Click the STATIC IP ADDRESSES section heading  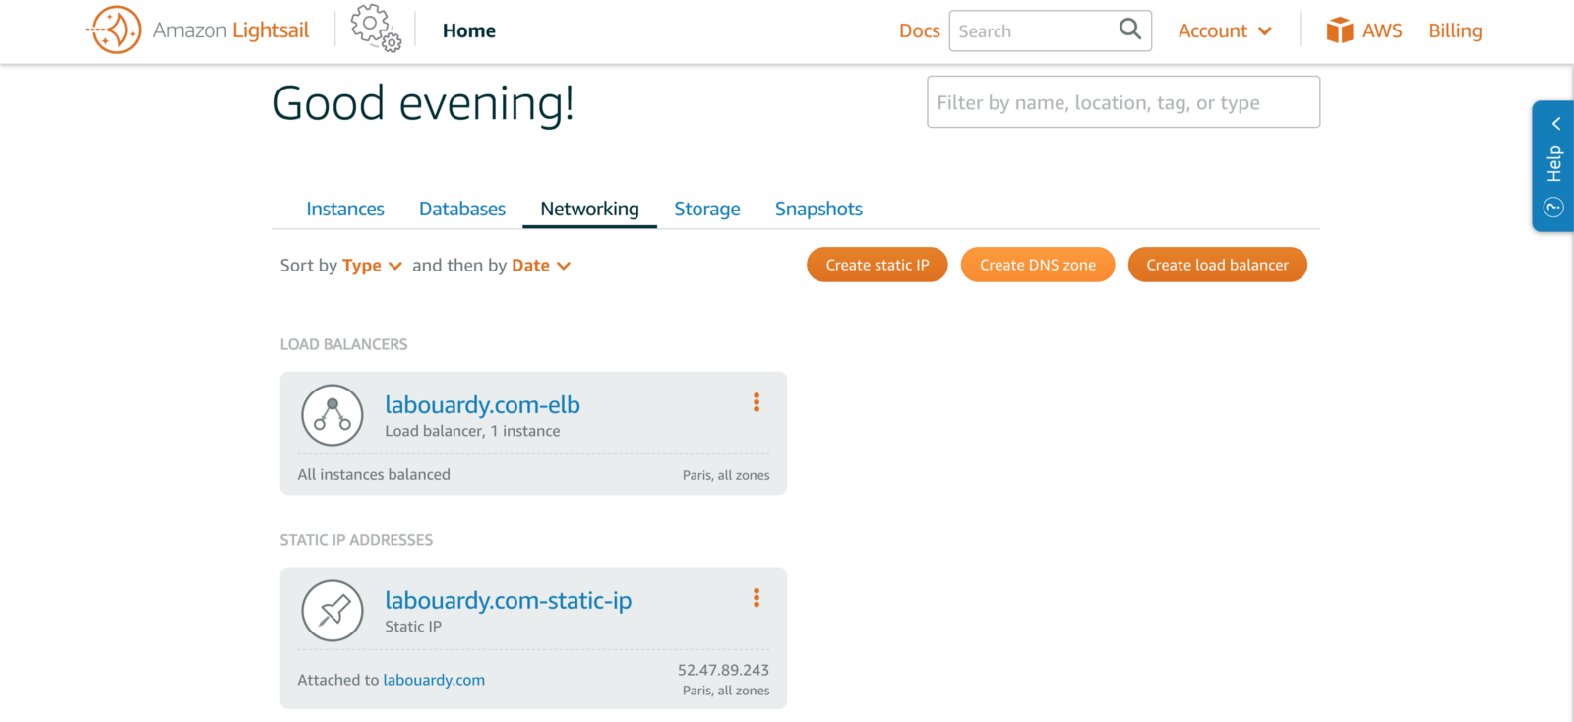(356, 540)
